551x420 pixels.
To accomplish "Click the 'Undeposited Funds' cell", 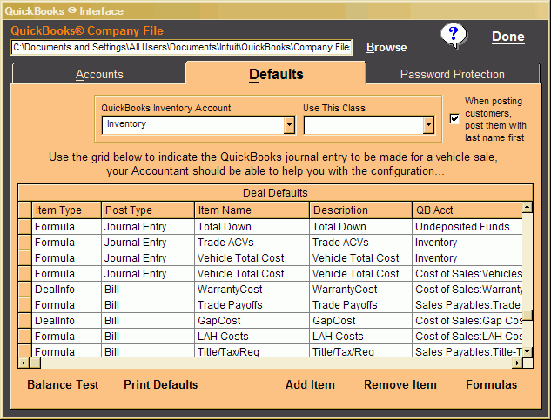I will pyautogui.click(x=467, y=227).
